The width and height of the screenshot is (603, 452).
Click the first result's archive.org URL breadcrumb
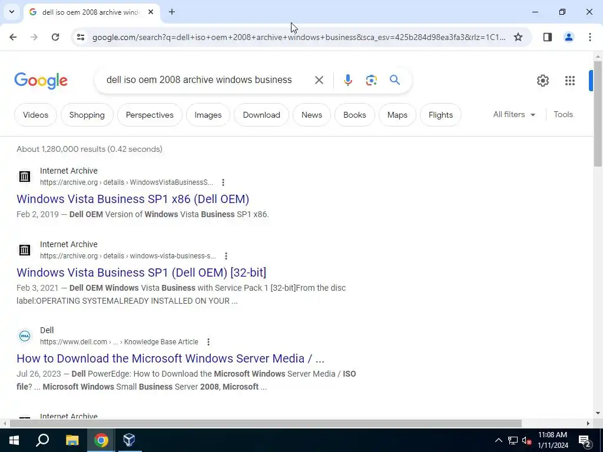[127, 182]
